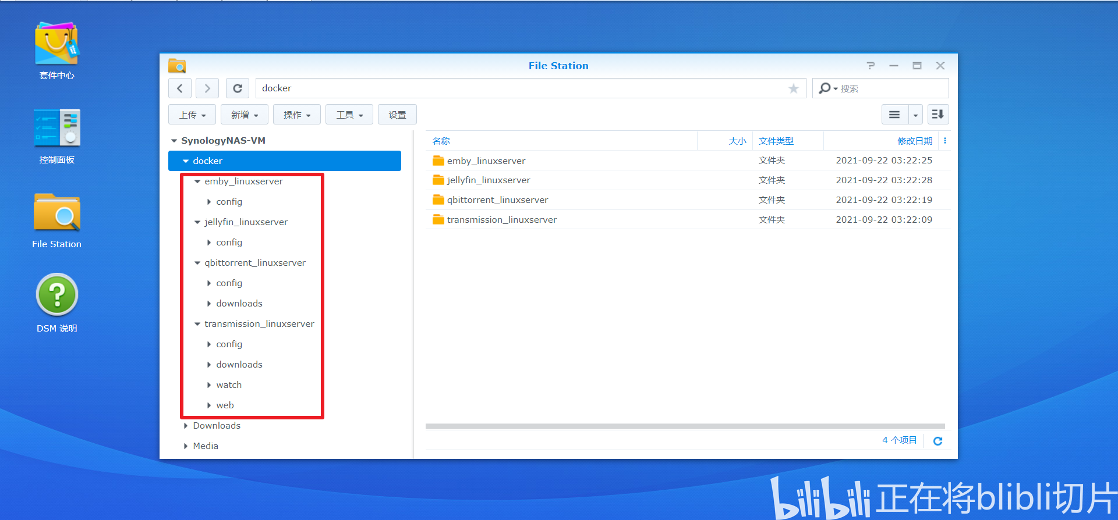Open the 设置 settings button
Viewport: 1118px width, 520px height.
(x=397, y=115)
